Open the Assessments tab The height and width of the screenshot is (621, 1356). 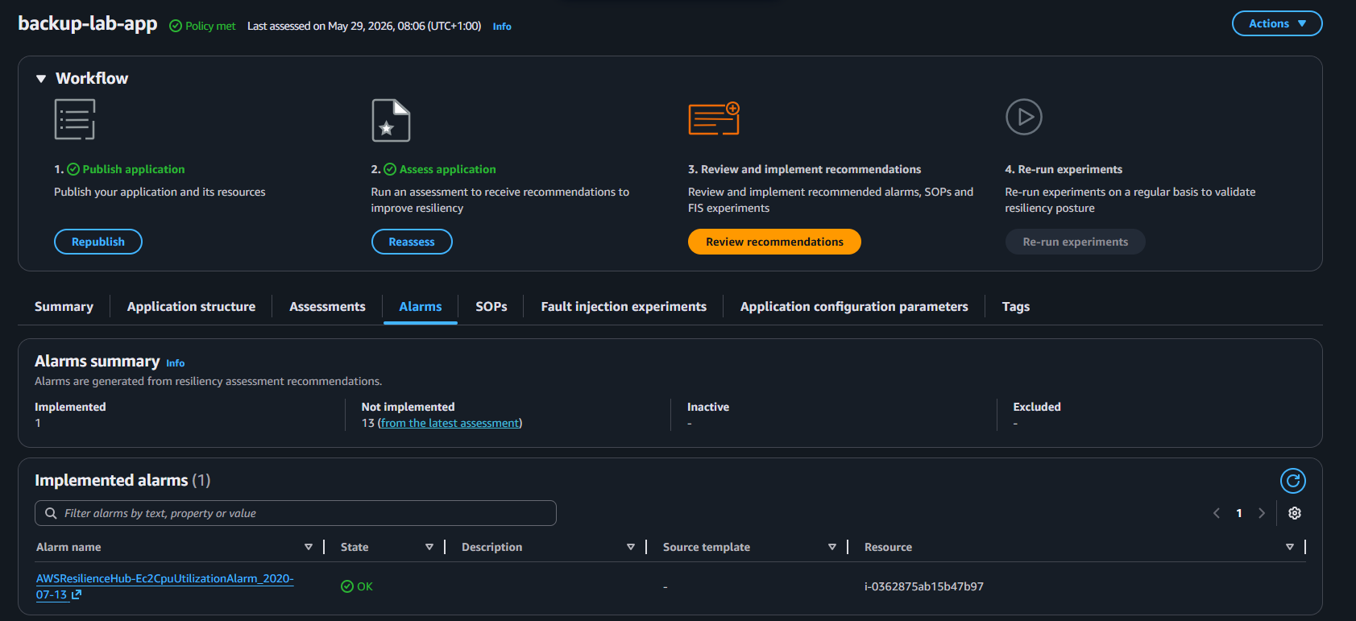[x=327, y=307]
